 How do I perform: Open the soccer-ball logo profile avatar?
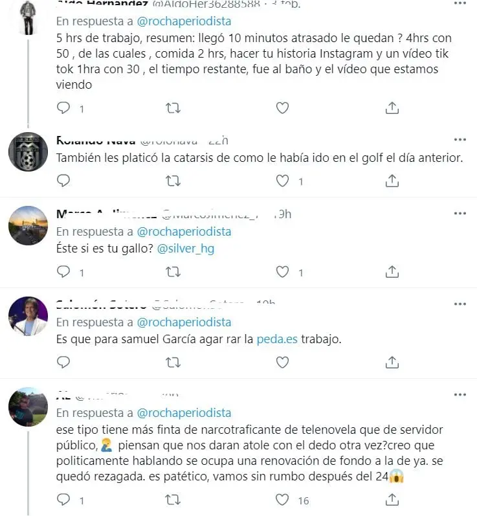click(x=28, y=151)
